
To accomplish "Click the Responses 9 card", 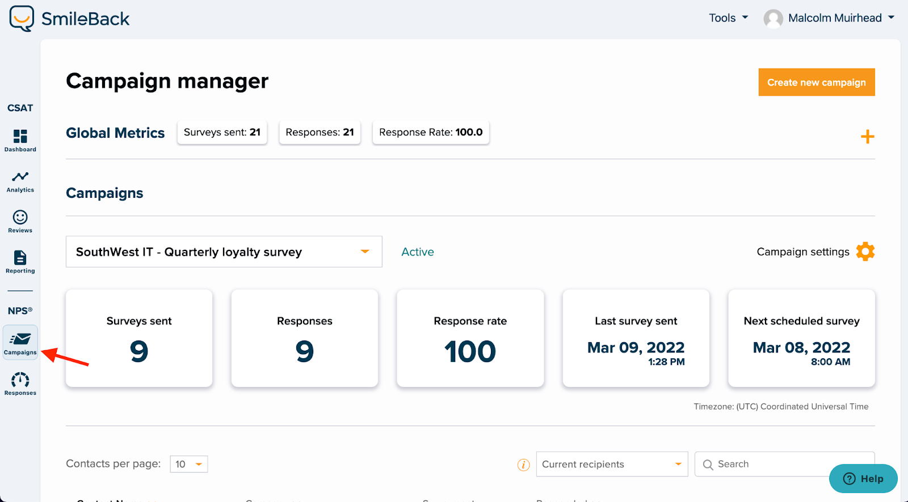I will tap(305, 338).
